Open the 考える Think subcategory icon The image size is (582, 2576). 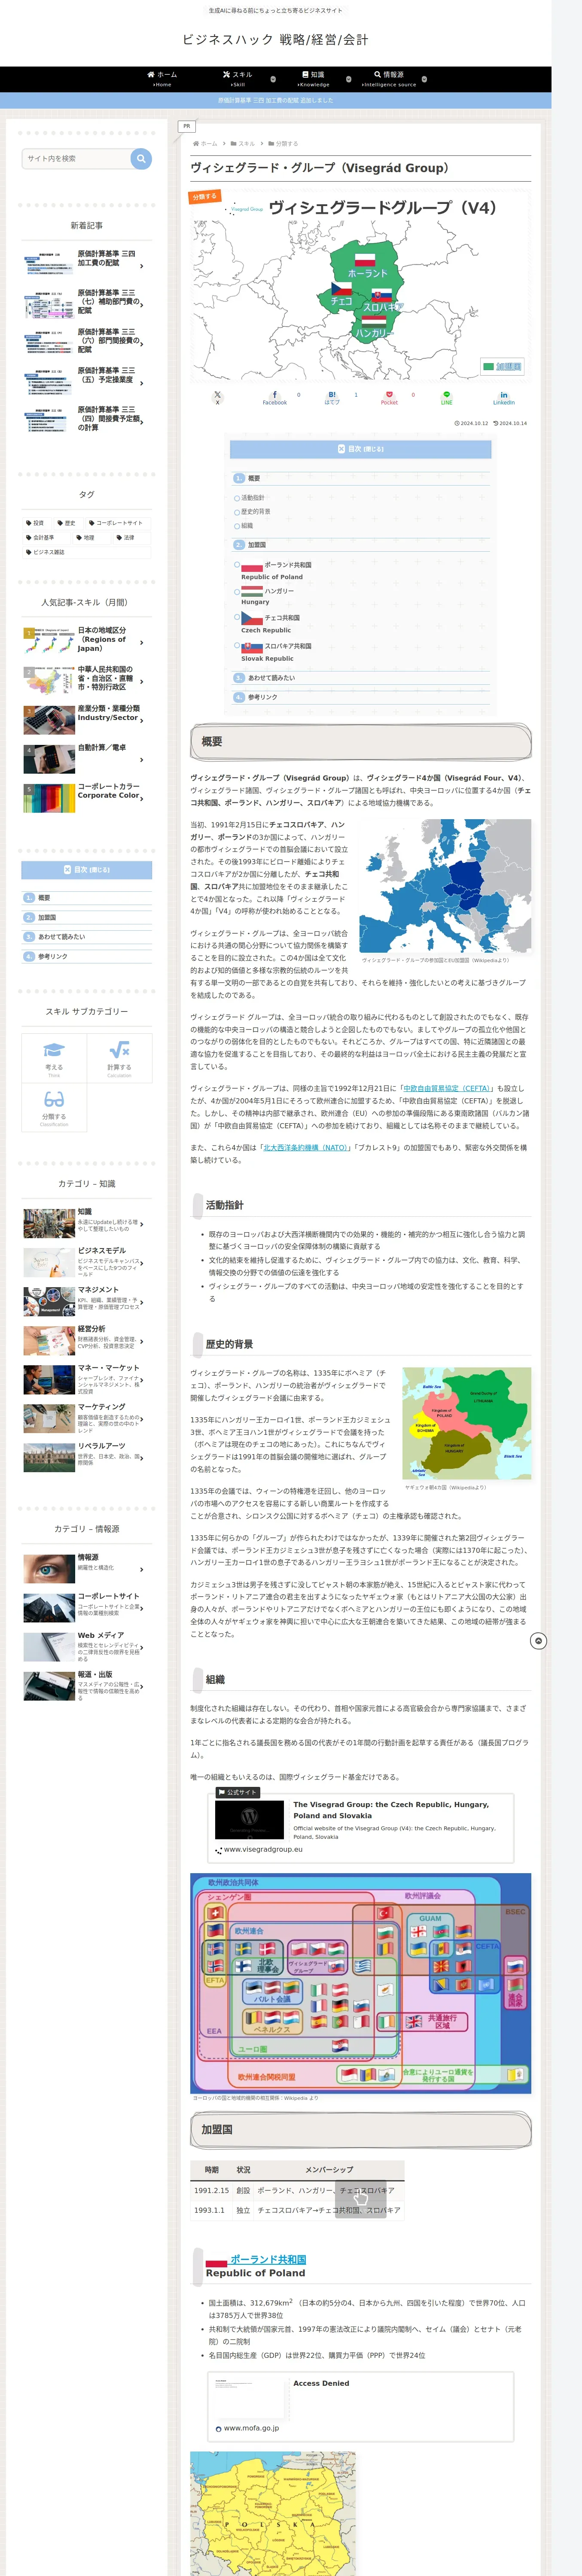[x=54, y=1058]
